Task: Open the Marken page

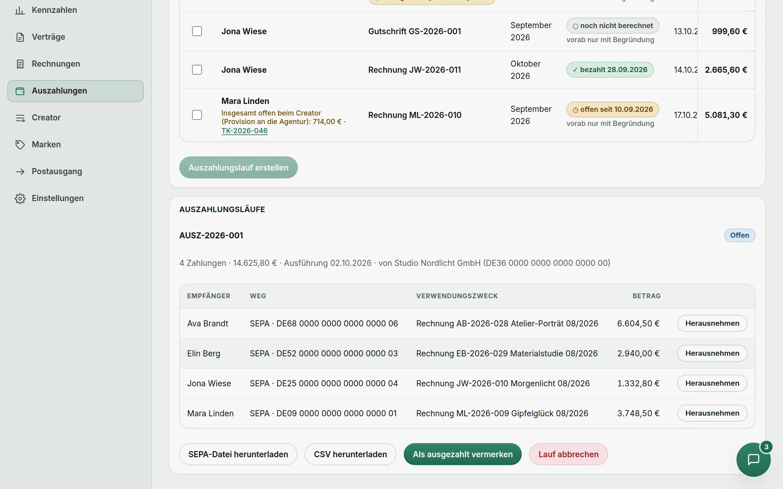Action: coord(75,144)
